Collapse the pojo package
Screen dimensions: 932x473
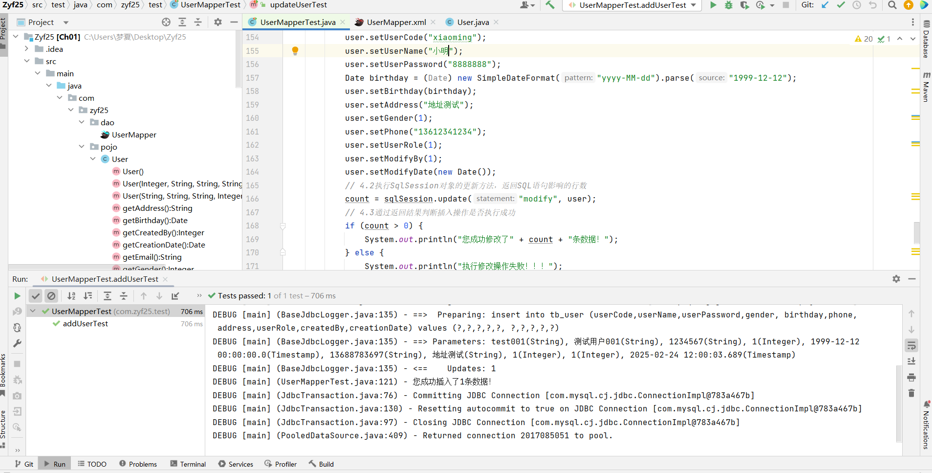(x=82, y=147)
